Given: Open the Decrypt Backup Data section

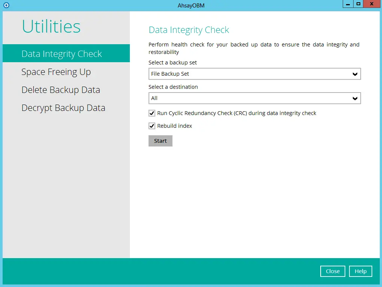Looking at the screenshot, I should [x=63, y=108].
